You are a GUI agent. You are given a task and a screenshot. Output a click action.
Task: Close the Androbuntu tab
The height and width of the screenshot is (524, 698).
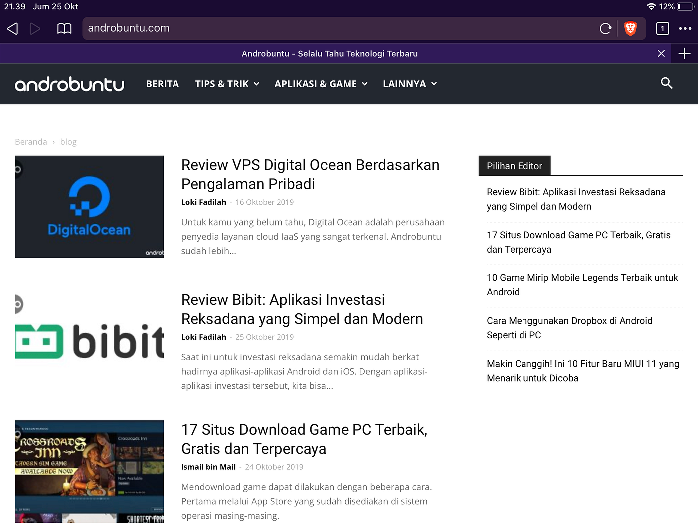point(661,53)
